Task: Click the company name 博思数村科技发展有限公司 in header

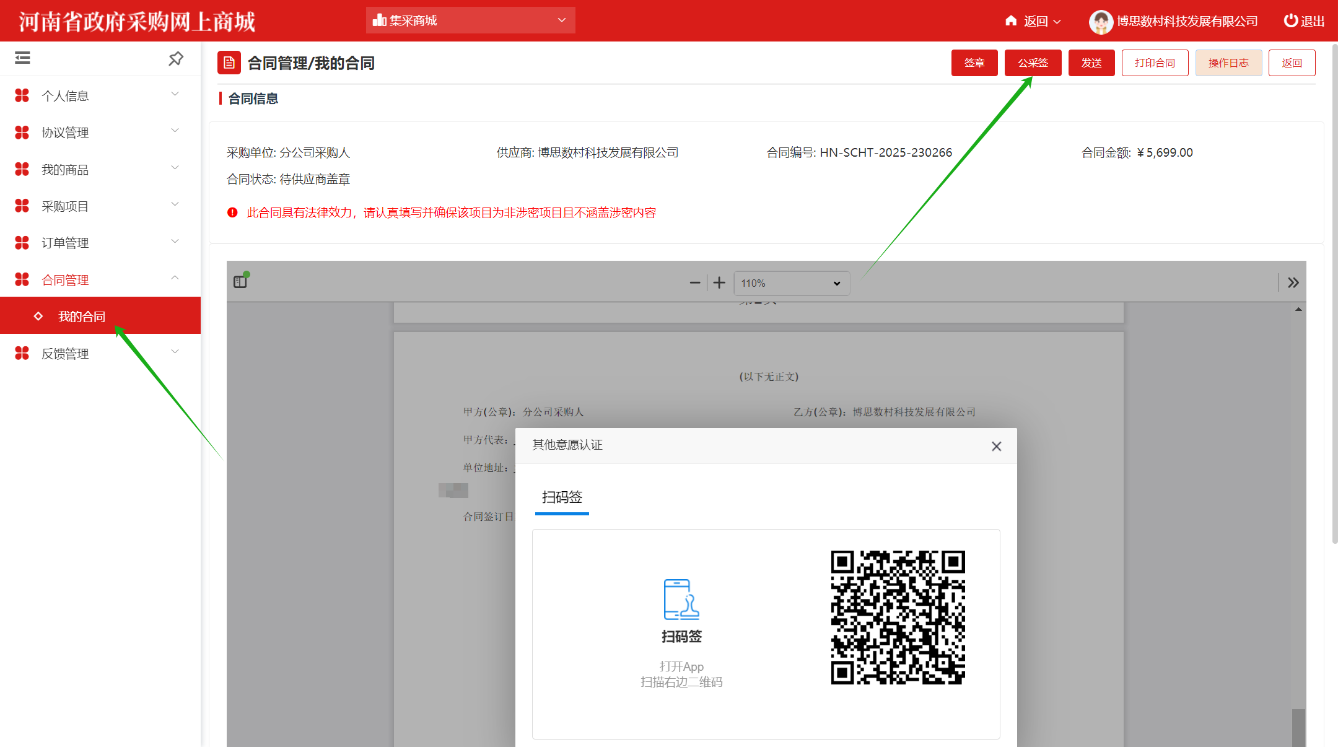Action: click(1187, 21)
